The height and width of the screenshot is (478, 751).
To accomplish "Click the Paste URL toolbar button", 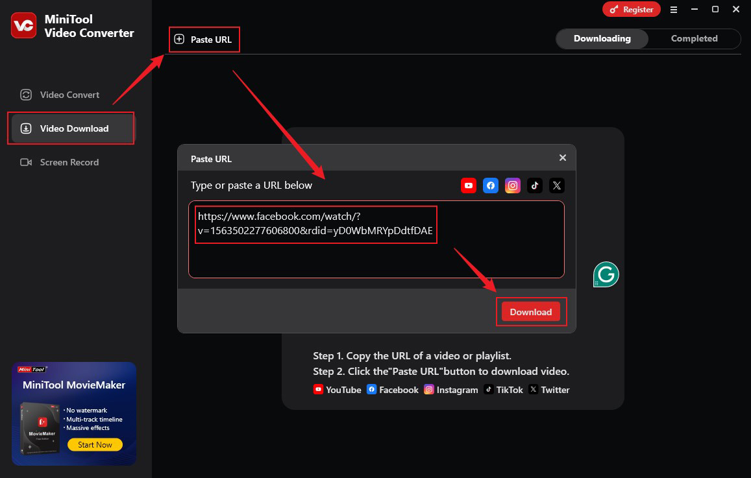I will tap(204, 39).
